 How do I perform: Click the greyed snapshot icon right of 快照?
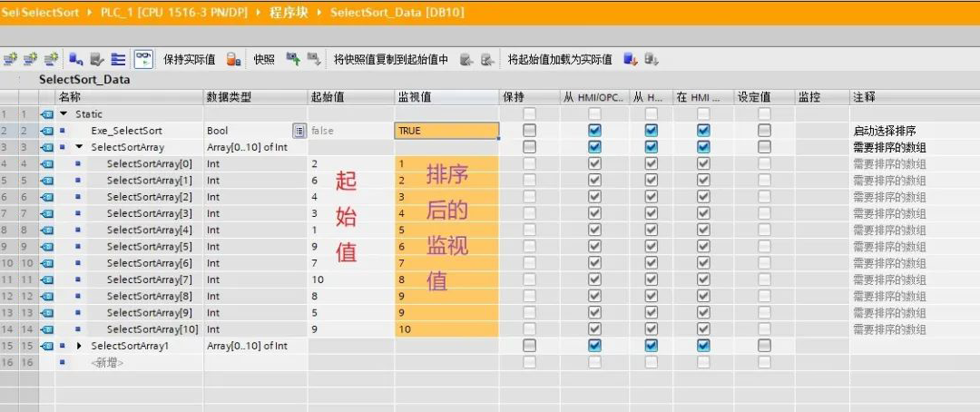(x=314, y=59)
